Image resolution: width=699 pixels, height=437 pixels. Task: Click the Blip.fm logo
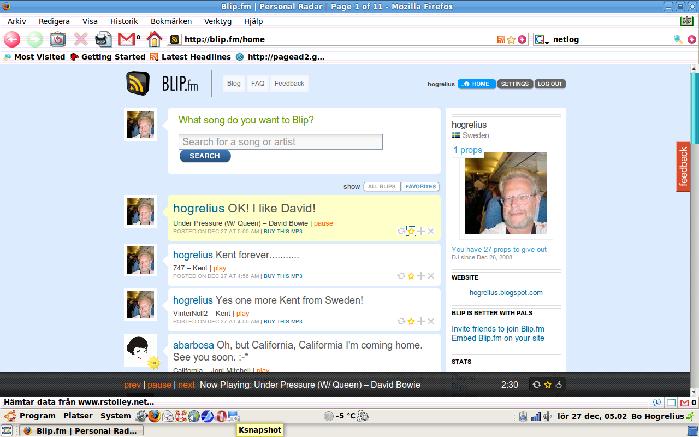pos(162,84)
